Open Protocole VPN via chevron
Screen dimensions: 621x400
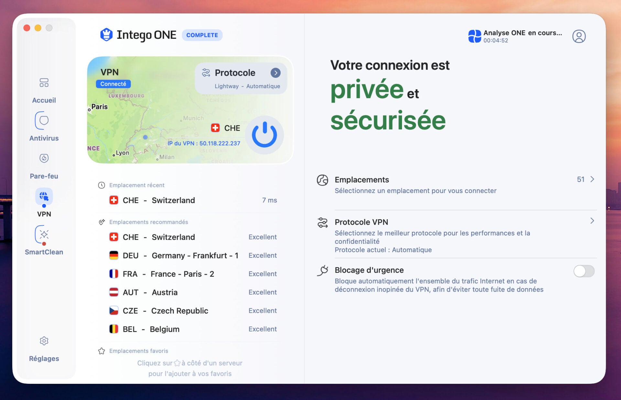tap(592, 221)
